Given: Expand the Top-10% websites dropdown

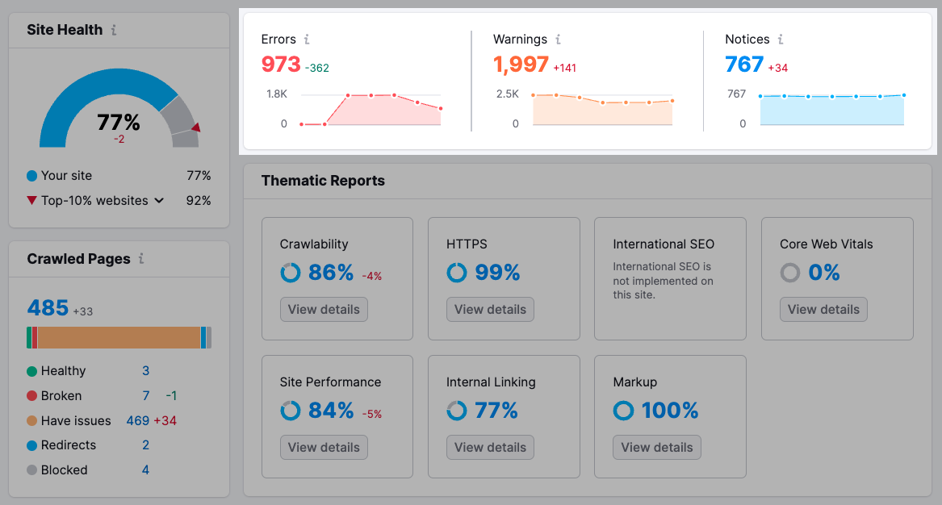Looking at the screenshot, I should [158, 200].
